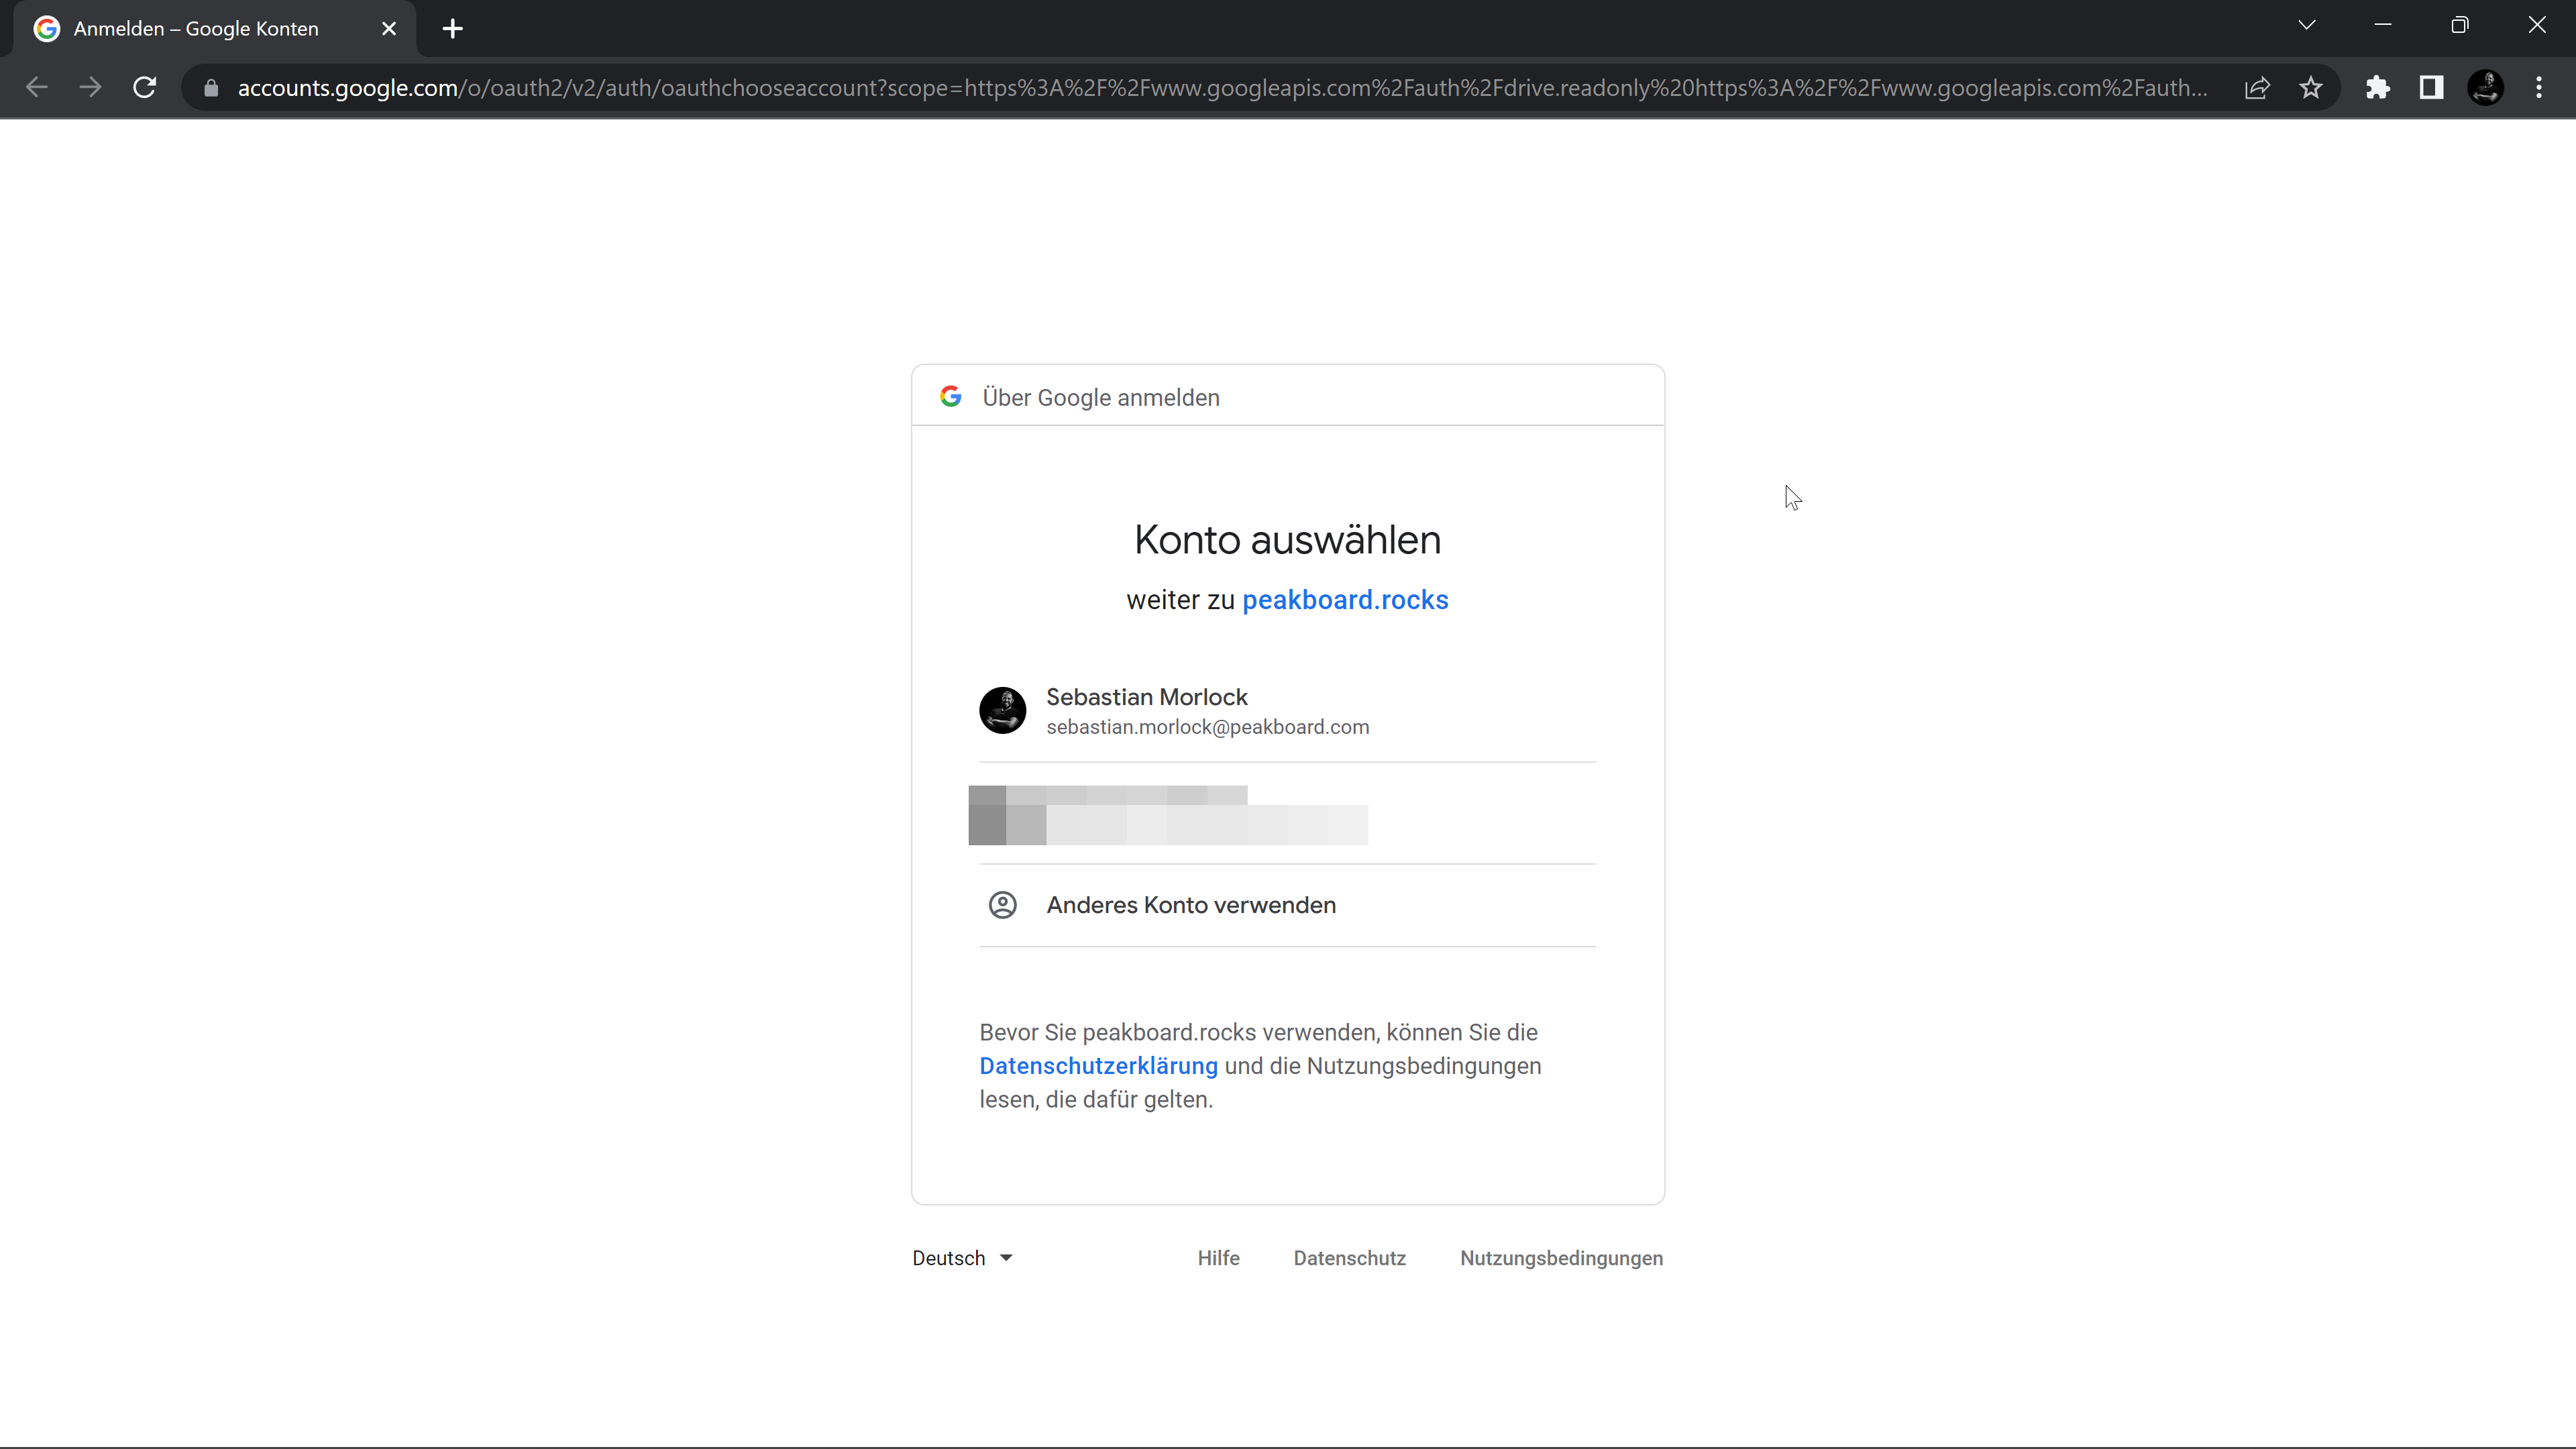Click Sebastian Morlock's profile picture
The image size is (2576, 1449).
point(1002,711)
